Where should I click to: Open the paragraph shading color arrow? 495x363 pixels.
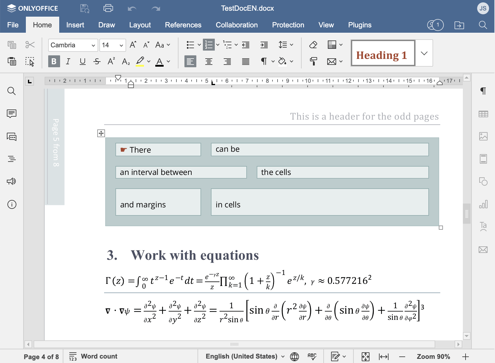click(292, 61)
